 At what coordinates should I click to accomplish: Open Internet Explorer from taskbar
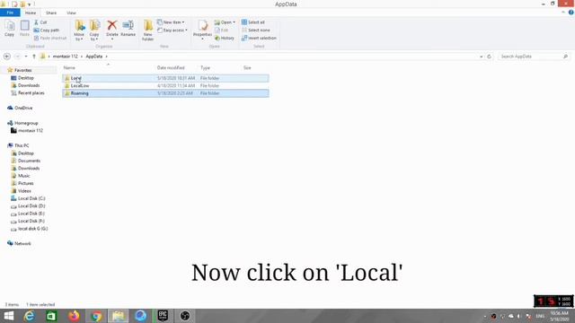click(30, 316)
